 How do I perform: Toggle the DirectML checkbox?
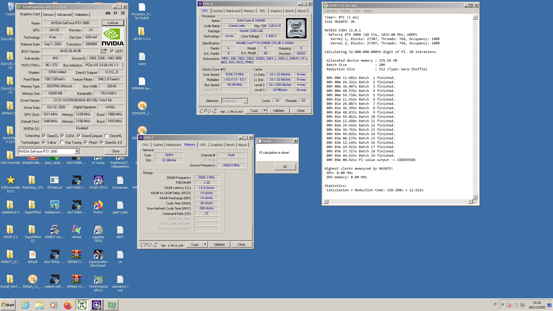coord(107,136)
